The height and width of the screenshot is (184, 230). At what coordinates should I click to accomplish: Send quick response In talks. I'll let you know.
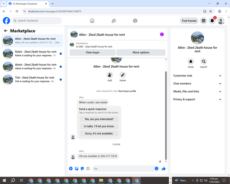point(99,126)
